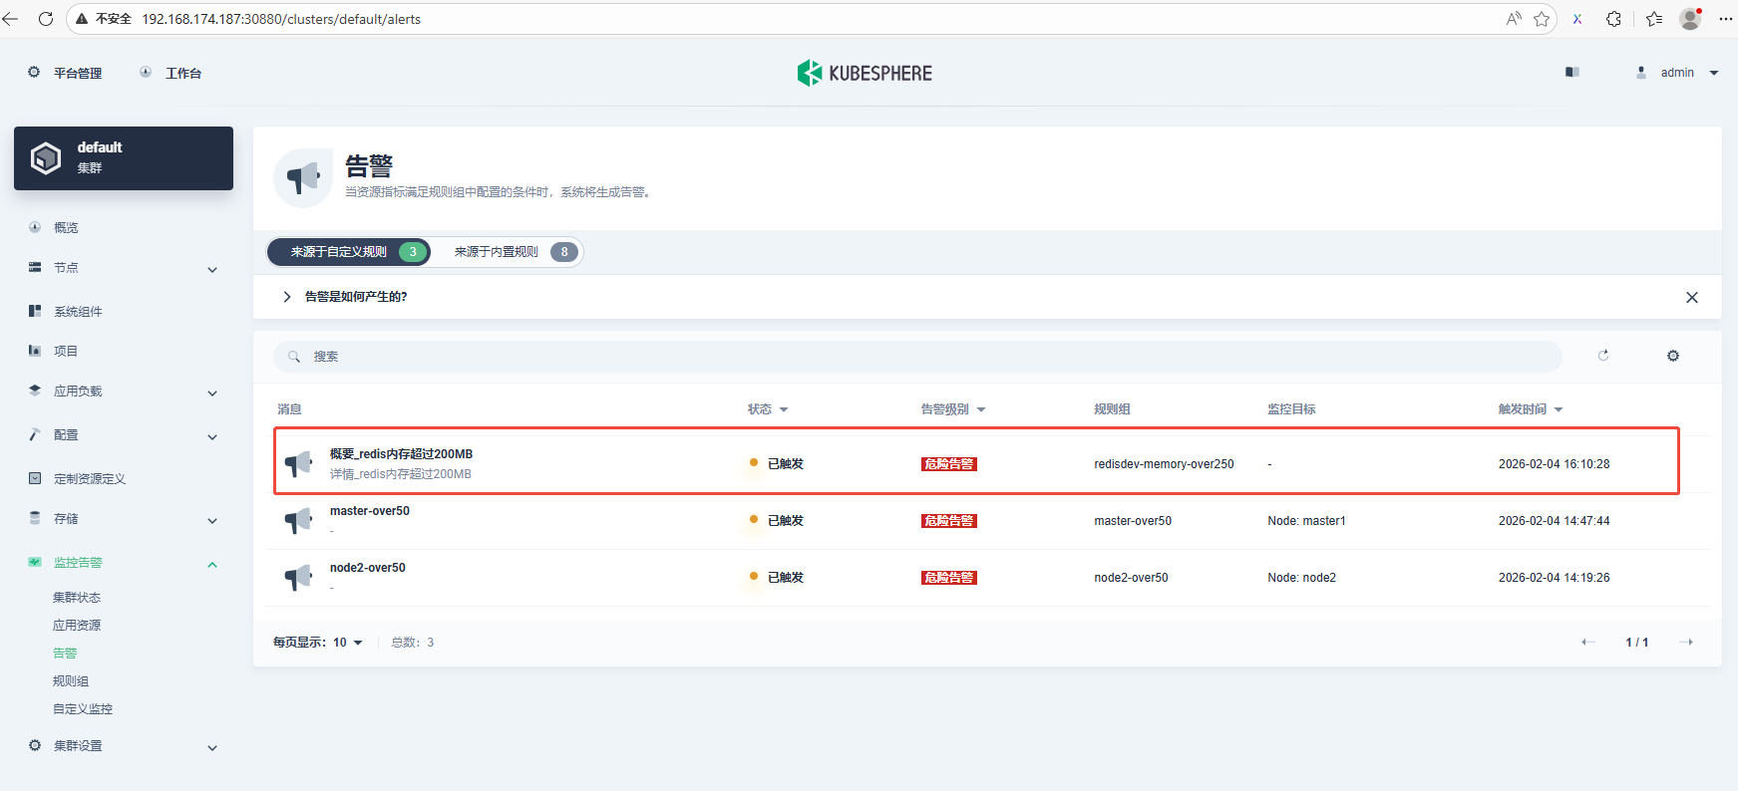
Task: Open the table column settings gear
Action: [1673, 356]
